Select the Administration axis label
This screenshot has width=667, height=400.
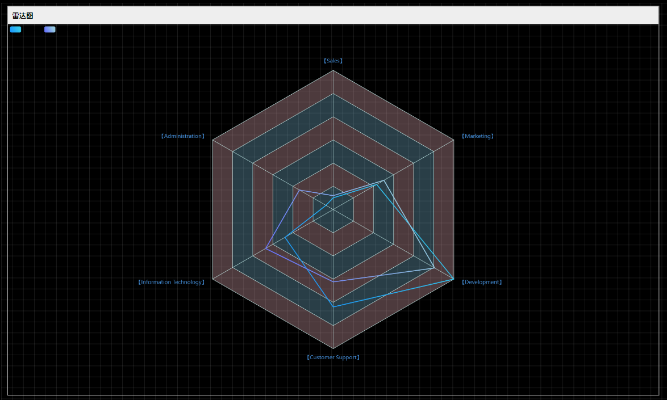182,136
